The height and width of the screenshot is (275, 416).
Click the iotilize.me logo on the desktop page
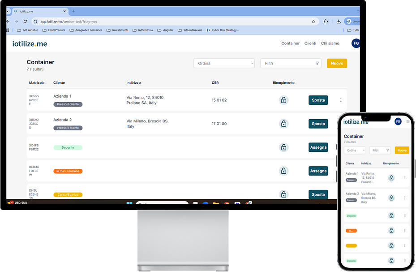[30, 44]
